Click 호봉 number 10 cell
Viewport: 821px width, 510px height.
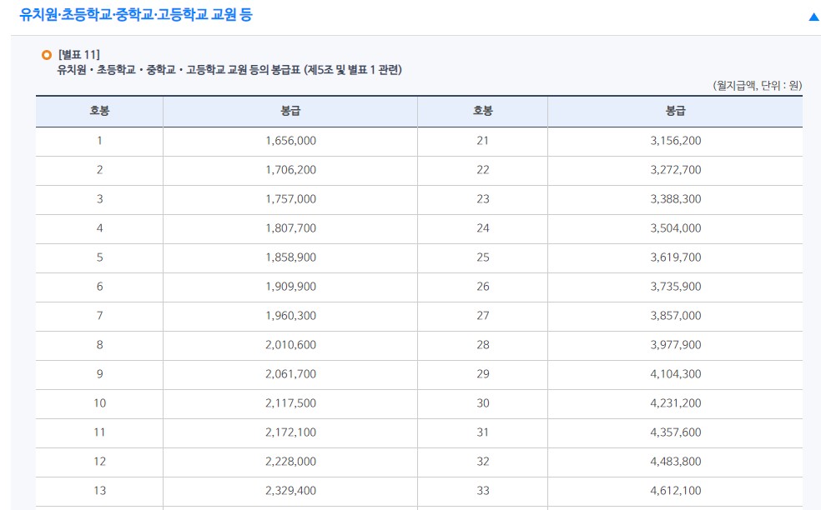tap(99, 403)
